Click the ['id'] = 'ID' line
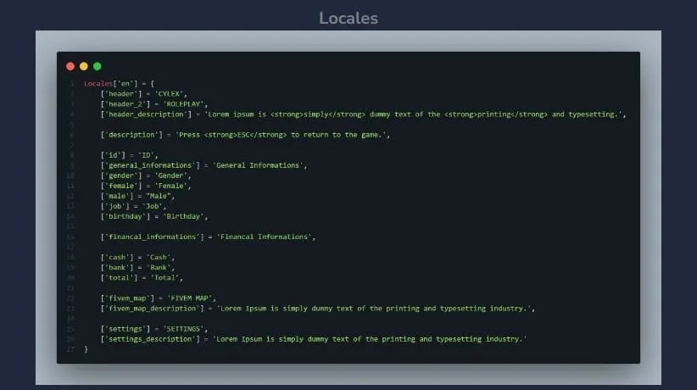Screen dimensions: 697x390 129,155
